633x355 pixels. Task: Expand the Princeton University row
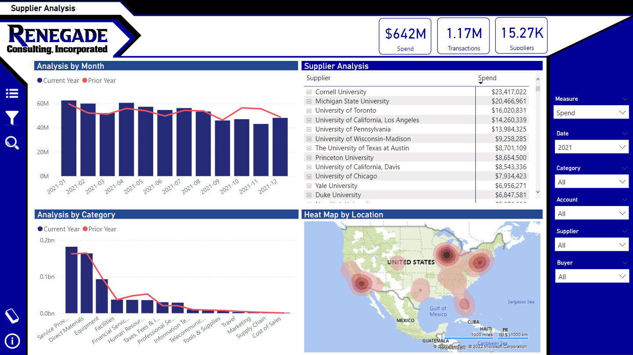pos(309,158)
